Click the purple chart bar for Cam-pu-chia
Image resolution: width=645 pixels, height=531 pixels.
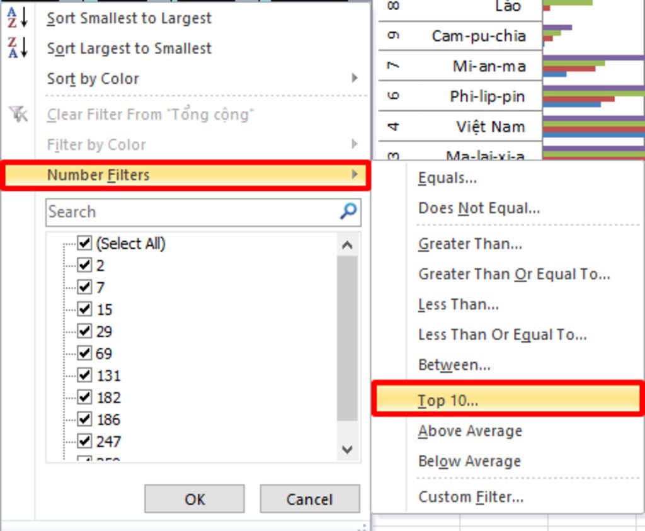coord(557,28)
